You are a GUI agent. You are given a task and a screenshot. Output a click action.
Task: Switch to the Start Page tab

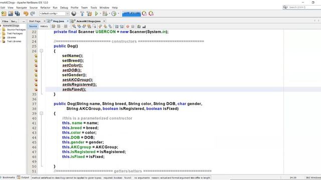point(35,21)
